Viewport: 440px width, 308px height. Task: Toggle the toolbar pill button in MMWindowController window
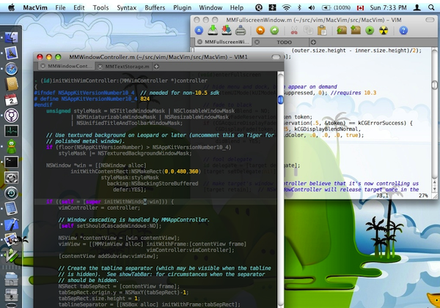(x=276, y=57)
